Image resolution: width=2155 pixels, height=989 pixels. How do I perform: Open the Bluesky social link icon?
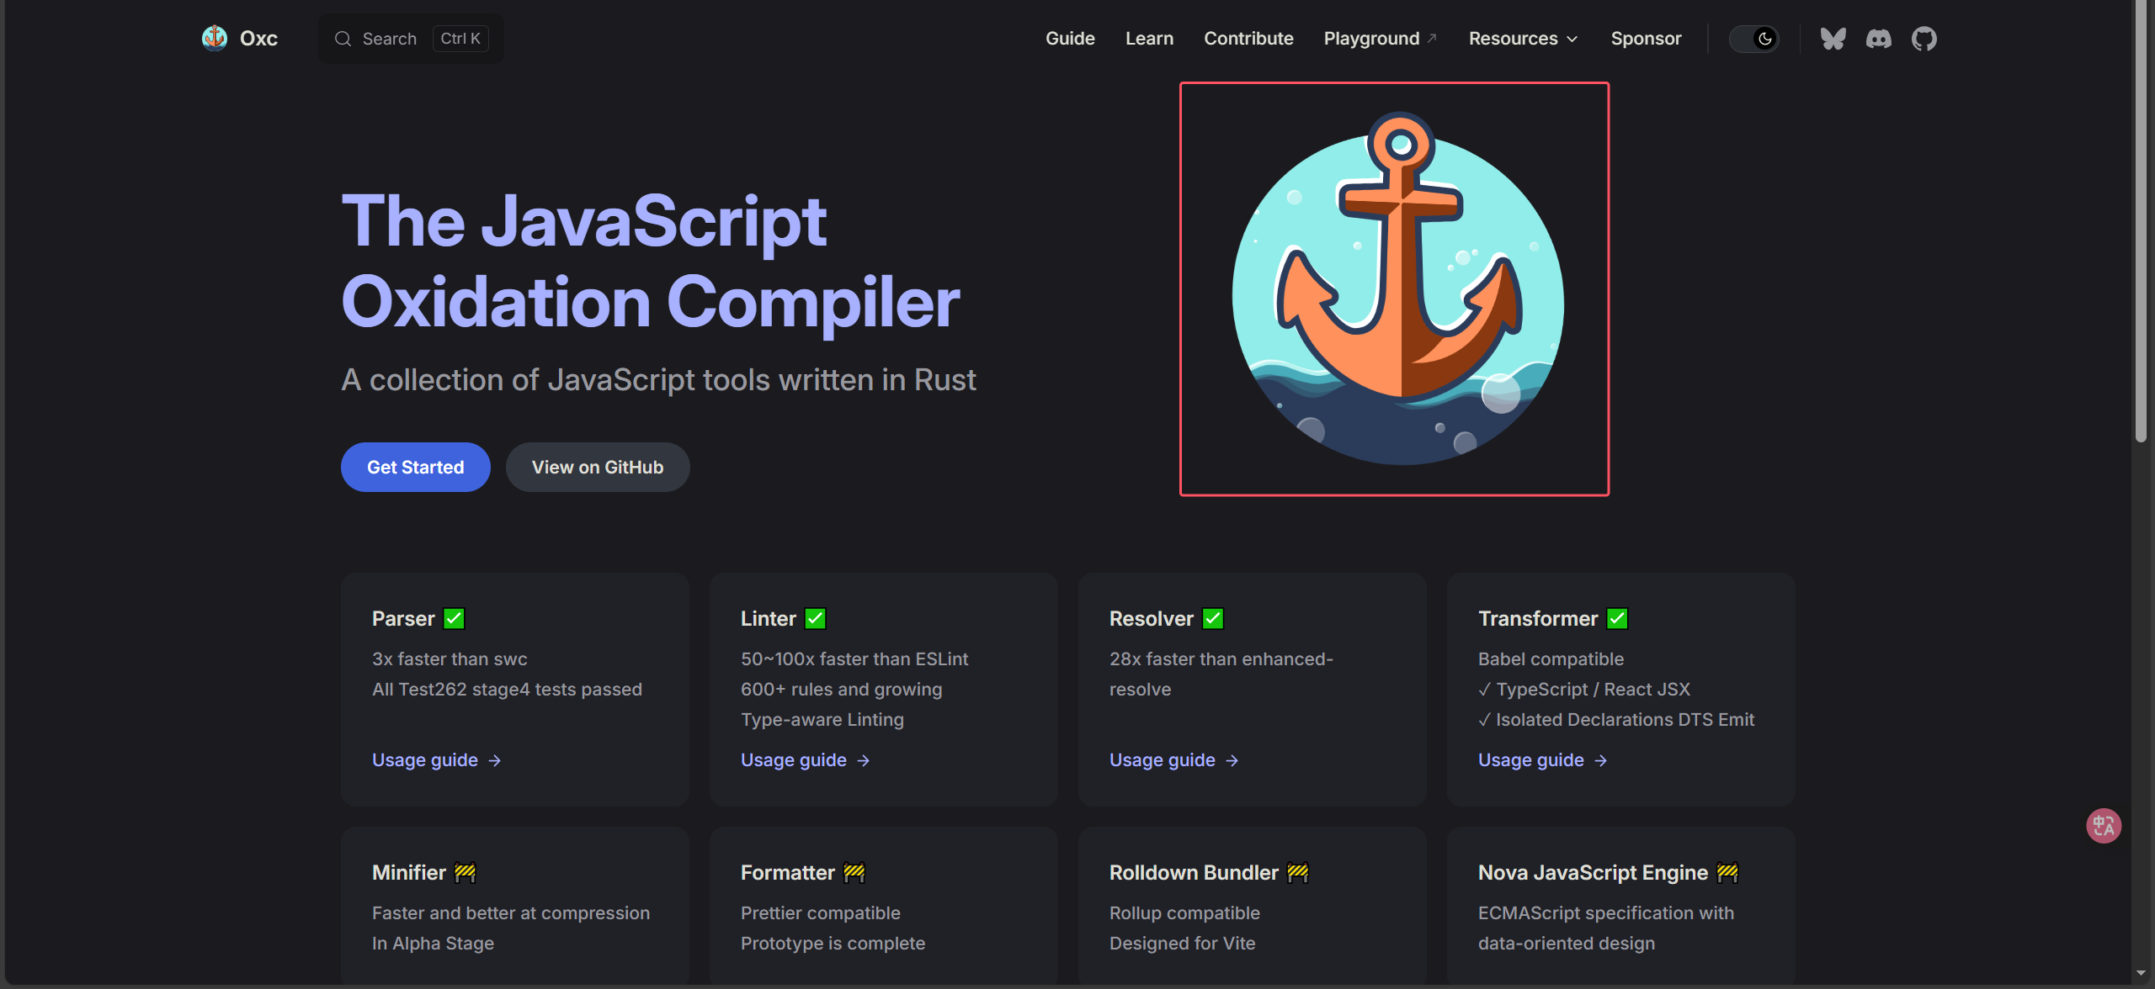1833,39
